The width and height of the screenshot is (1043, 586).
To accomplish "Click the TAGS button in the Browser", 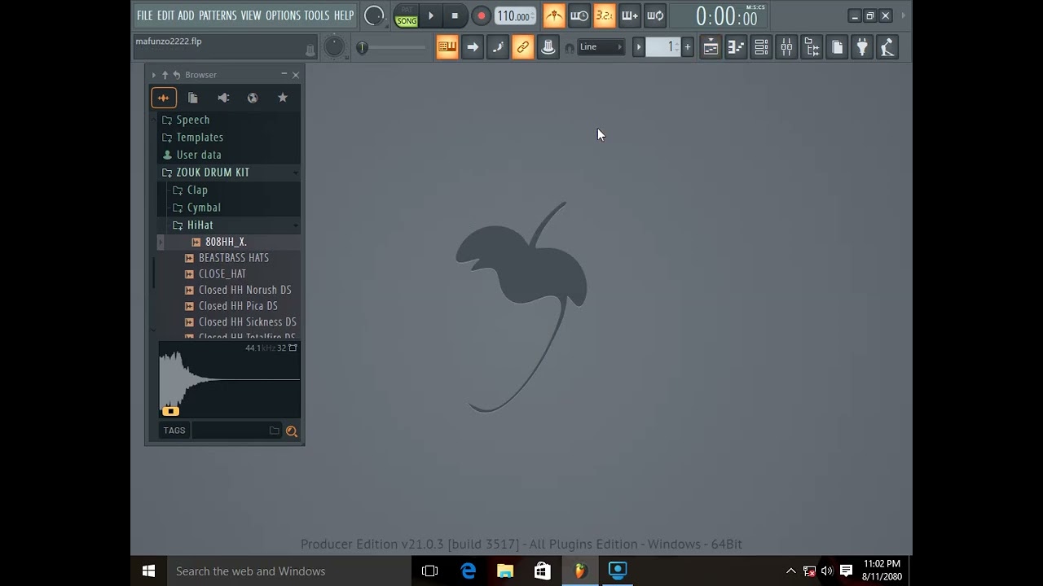I will click(x=174, y=431).
